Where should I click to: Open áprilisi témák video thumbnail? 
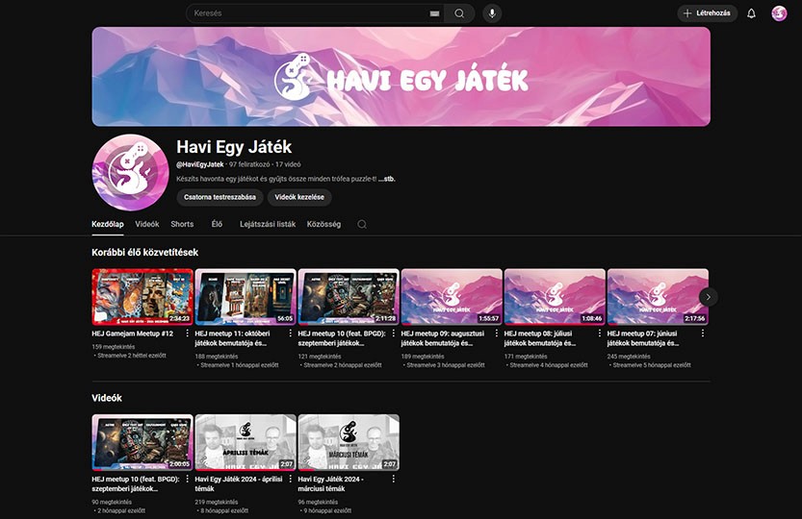(246, 442)
